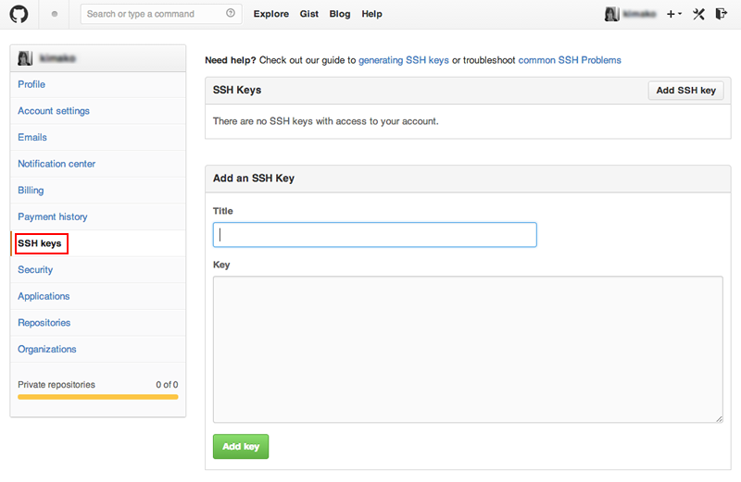The width and height of the screenshot is (741, 482).
Task: Click the green Add key button
Action: 241,447
